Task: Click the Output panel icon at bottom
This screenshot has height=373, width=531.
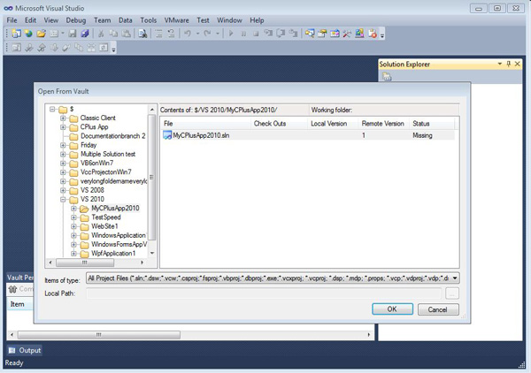Action: [x=12, y=351]
